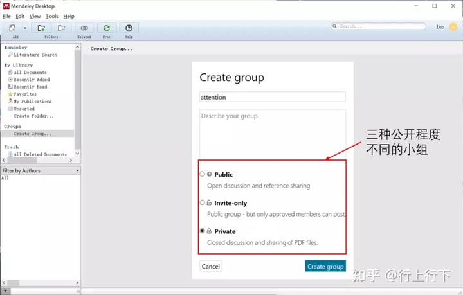Click Create Folder... in sidebar
This screenshot has width=463, height=295.
click(33, 116)
